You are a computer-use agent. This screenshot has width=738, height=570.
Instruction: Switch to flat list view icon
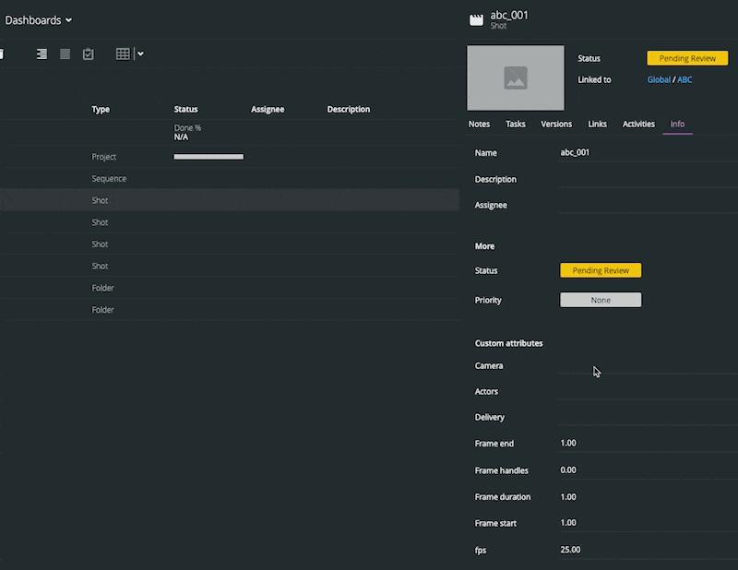65,54
